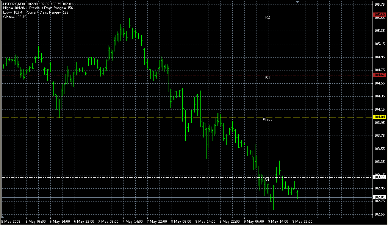The width and height of the screenshot is (388, 225).
Task: Click the 102.55 price scale value
Action: (379, 214)
